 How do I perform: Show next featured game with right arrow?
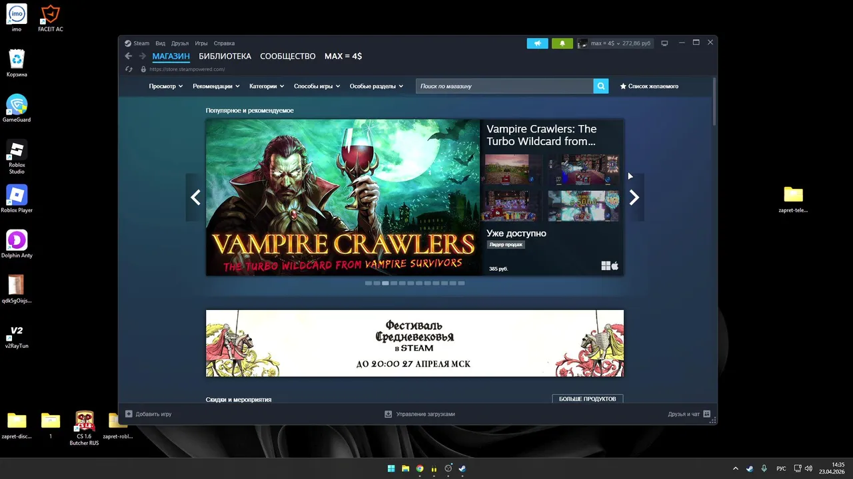pyautogui.click(x=634, y=197)
